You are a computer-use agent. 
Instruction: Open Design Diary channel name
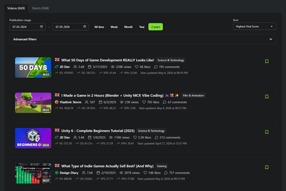(69, 173)
